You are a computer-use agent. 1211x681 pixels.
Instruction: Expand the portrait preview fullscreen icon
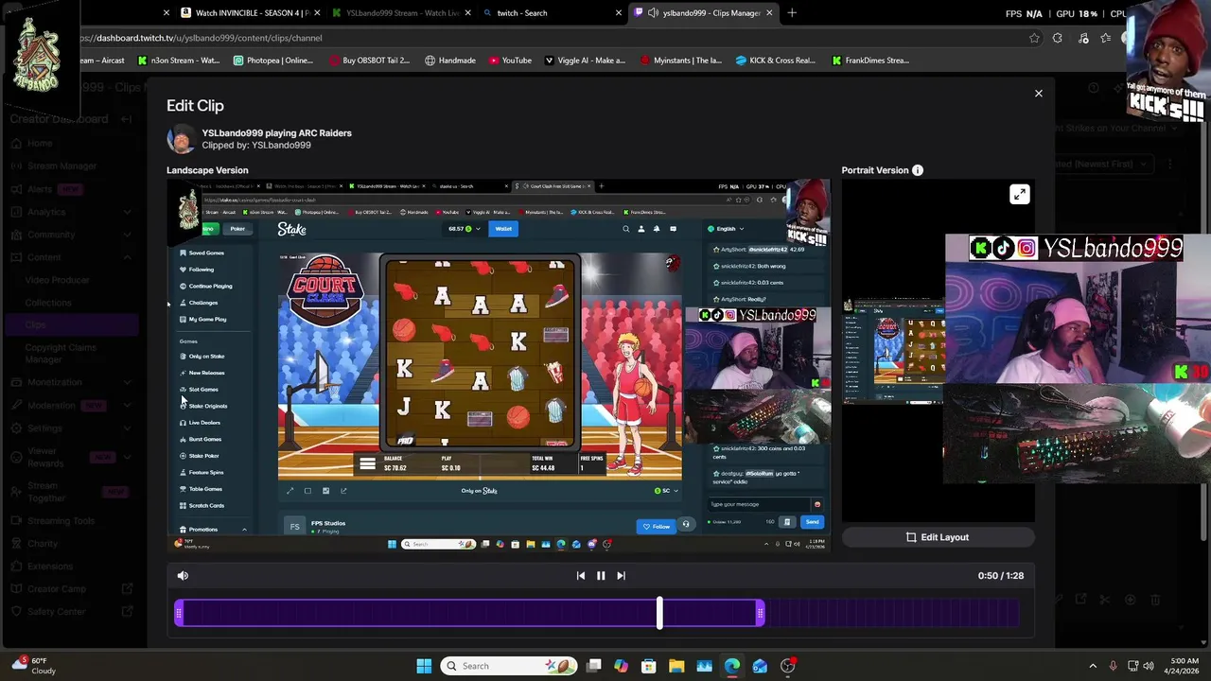(x=1019, y=194)
